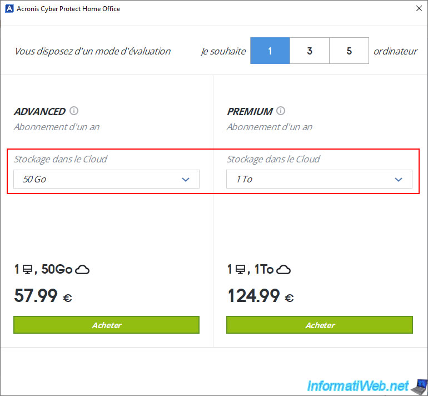The height and width of the screenshot is (396, 428).
Task: Click the cloud icon after 1To
Action: [283, 270]
